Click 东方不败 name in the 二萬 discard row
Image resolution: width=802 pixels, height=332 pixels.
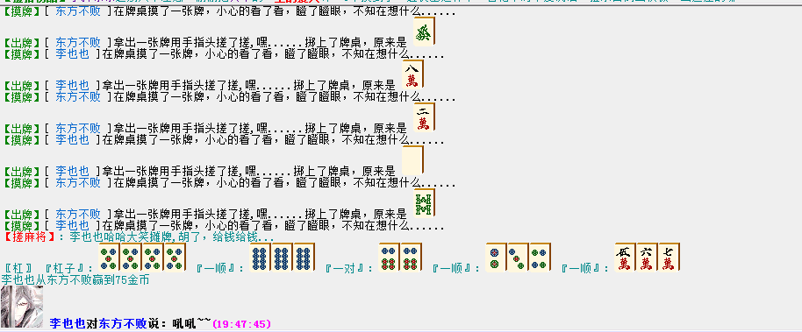pos(78,129)
